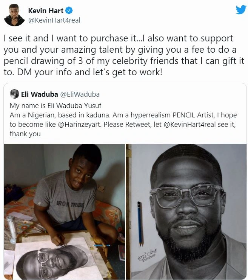Image resolution: width=248 pixels, height=280 pixels.
Task: Click the blue verified badge
Action: [68, 11]
